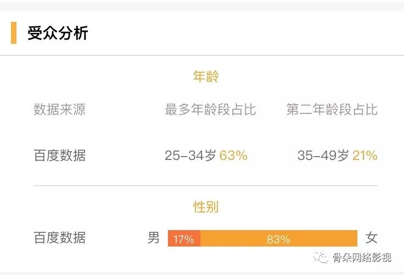Click the orange accent bar beside the title

click(14, 33)
